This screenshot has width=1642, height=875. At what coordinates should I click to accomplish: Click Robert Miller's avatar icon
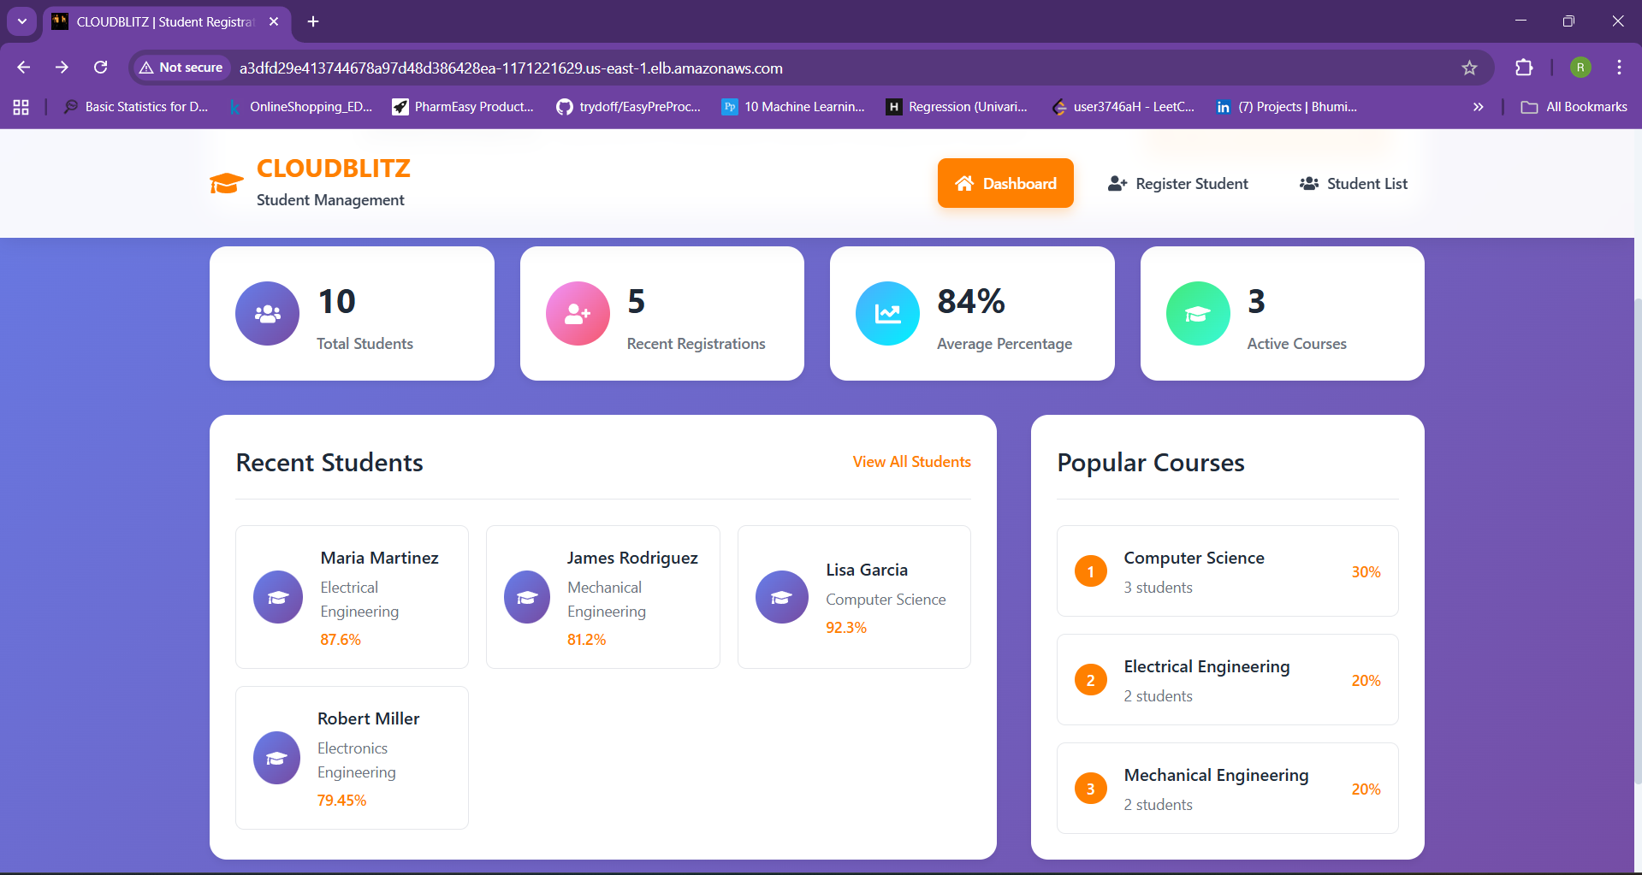277,757
